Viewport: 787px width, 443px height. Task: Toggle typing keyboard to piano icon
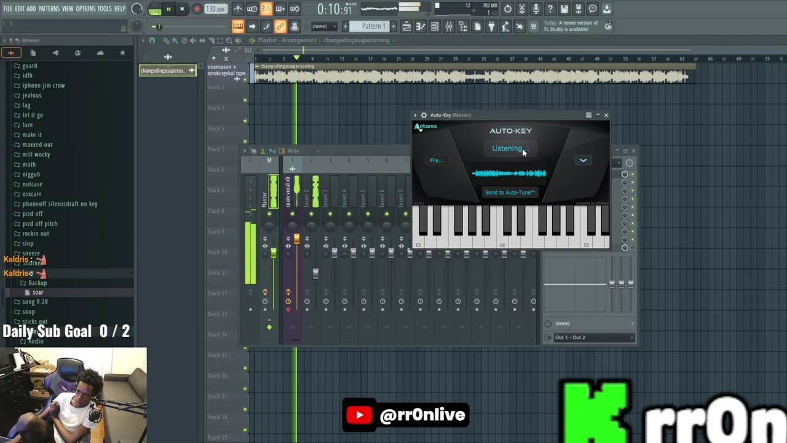(238, 26)
